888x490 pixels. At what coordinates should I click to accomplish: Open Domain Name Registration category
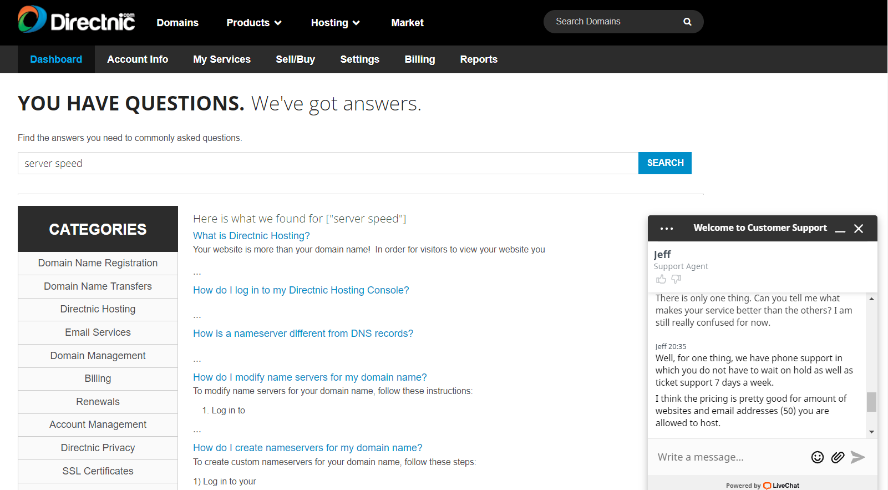(x=98, y=263)
